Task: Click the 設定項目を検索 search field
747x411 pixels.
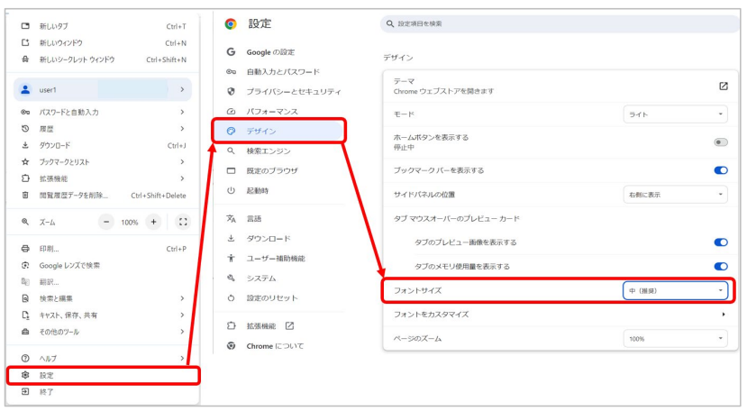Action: (x=559, y=23)
